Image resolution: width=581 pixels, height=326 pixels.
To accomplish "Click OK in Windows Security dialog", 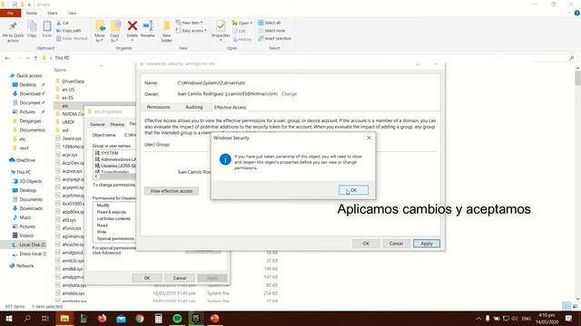I will 353,190.
